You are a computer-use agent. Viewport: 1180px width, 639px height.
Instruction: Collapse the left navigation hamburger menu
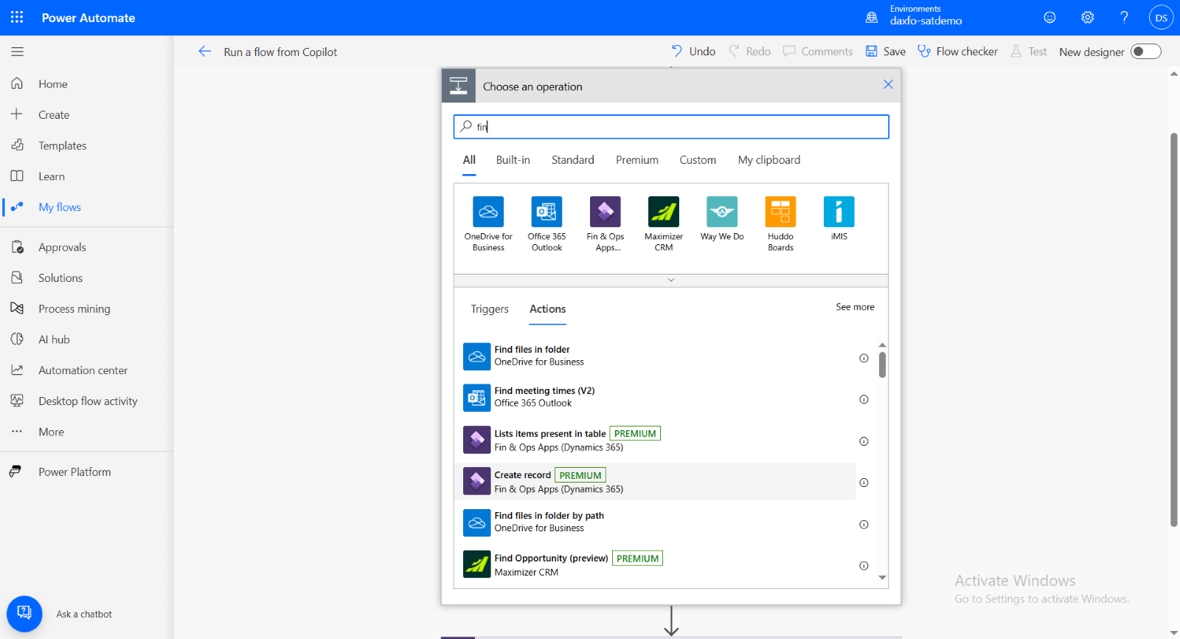(x=18, y=52)
